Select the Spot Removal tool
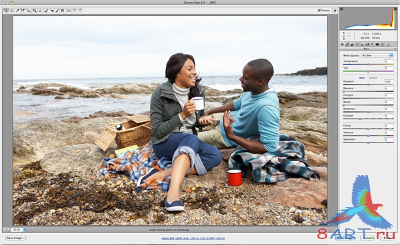Image resolution: width=400 pixels, height=245 pixels. click(x=46, y=11)
